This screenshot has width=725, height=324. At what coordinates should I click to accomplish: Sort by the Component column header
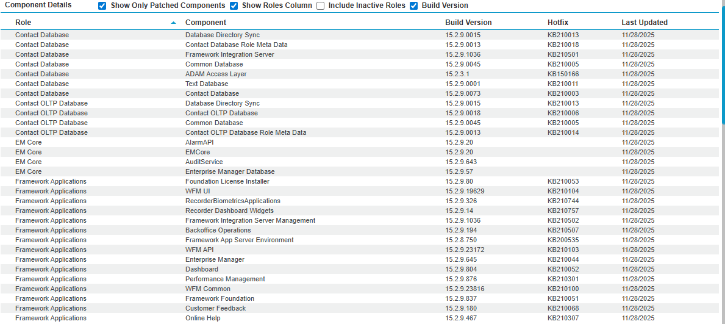click(205, 23)
